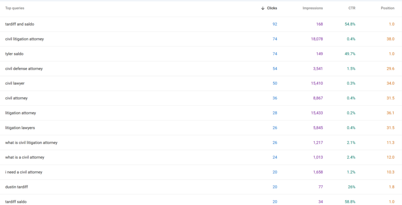Click the 54.8% CTR value
402x205 pixels.
pyautogui.click(x=350, y=24)
